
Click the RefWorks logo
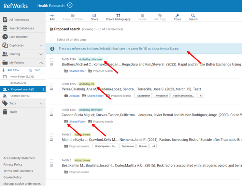16,6
